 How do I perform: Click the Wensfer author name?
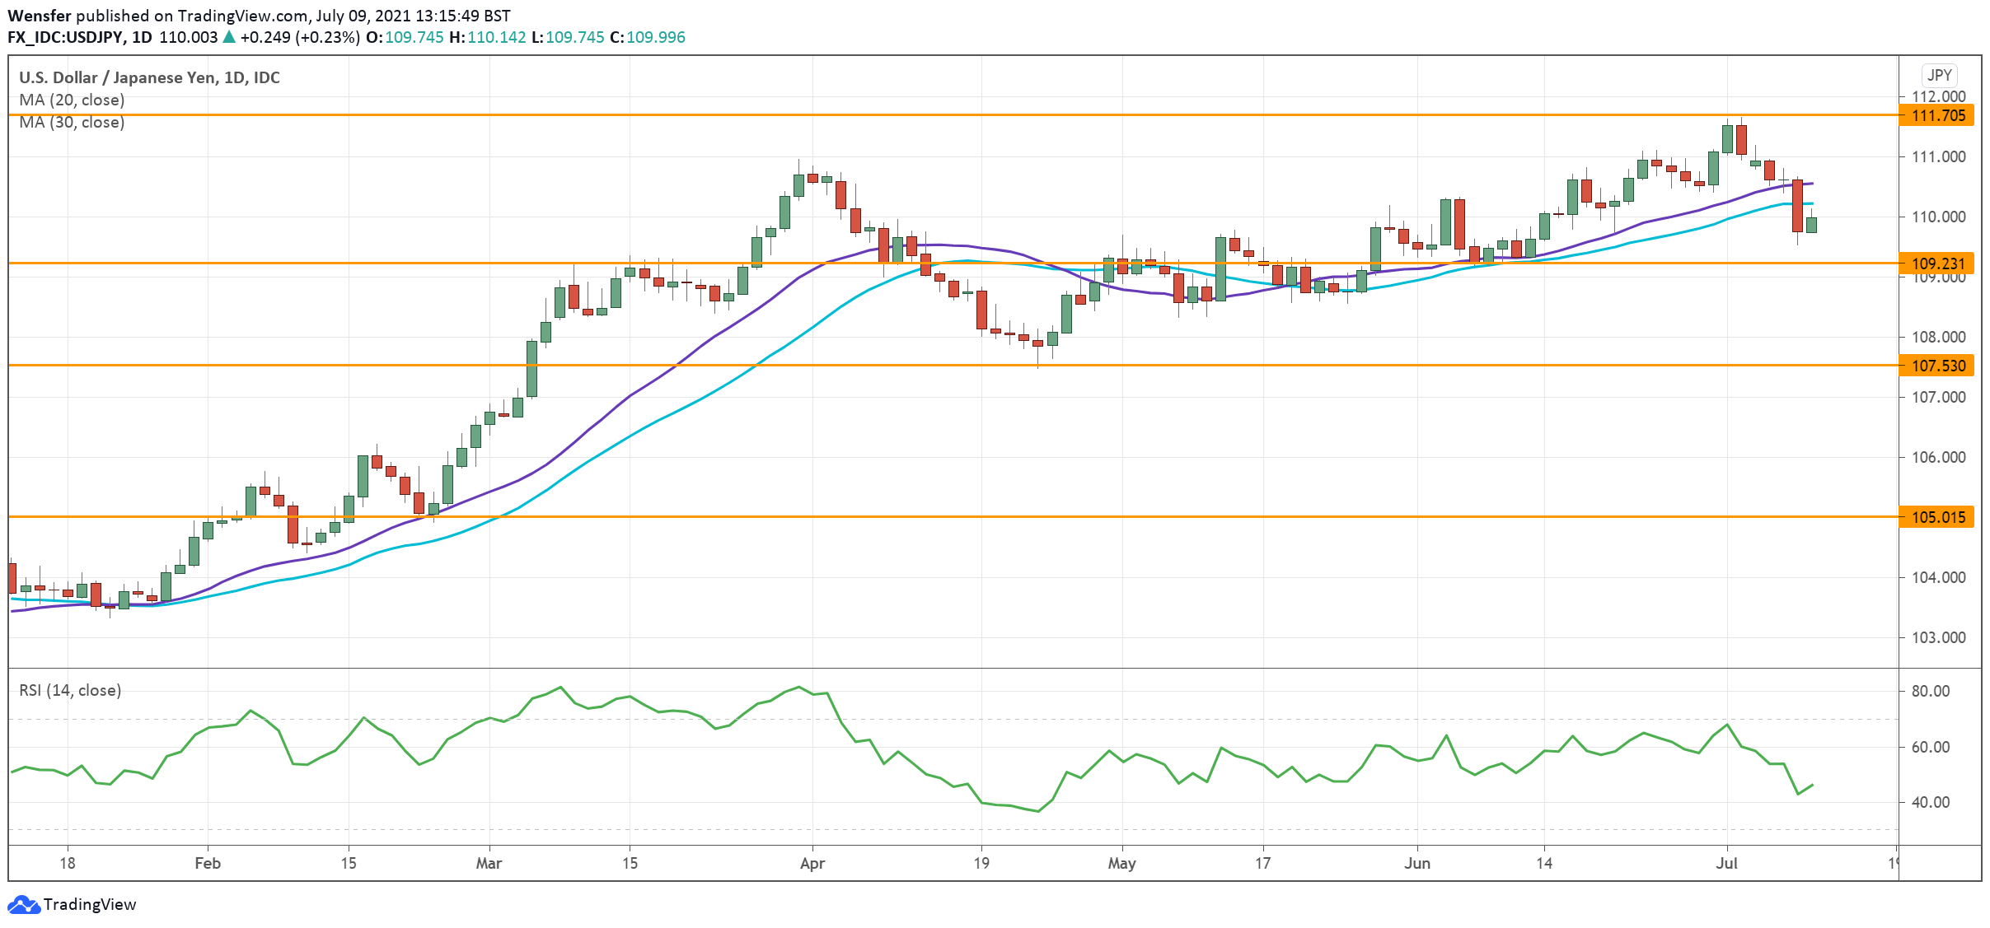click(39, 16)
